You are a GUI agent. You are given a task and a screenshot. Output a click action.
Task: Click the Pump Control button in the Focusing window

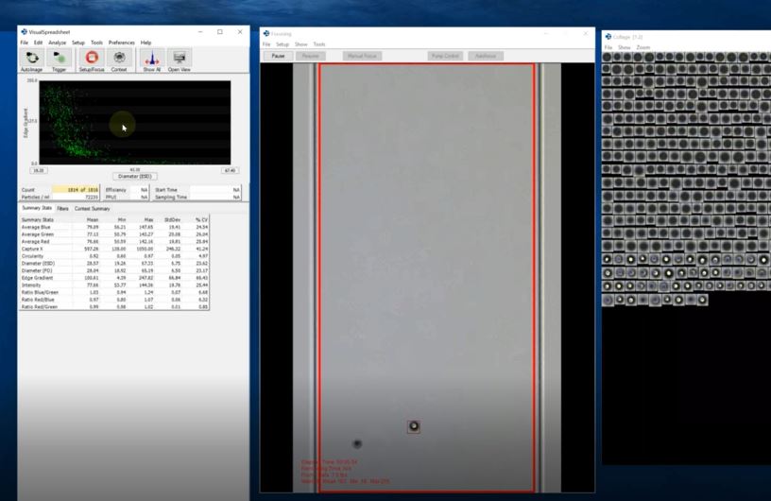pyautogui.click(x=445, y=56)
